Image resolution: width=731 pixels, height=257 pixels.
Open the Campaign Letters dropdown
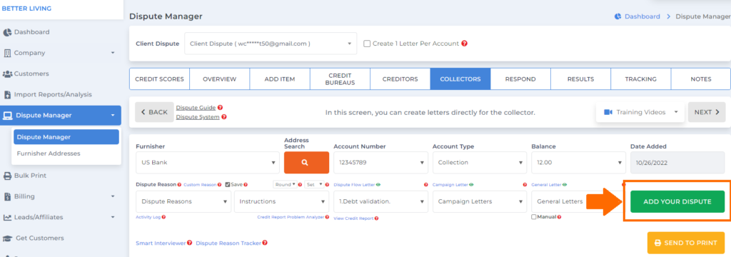tap(480, 201)
